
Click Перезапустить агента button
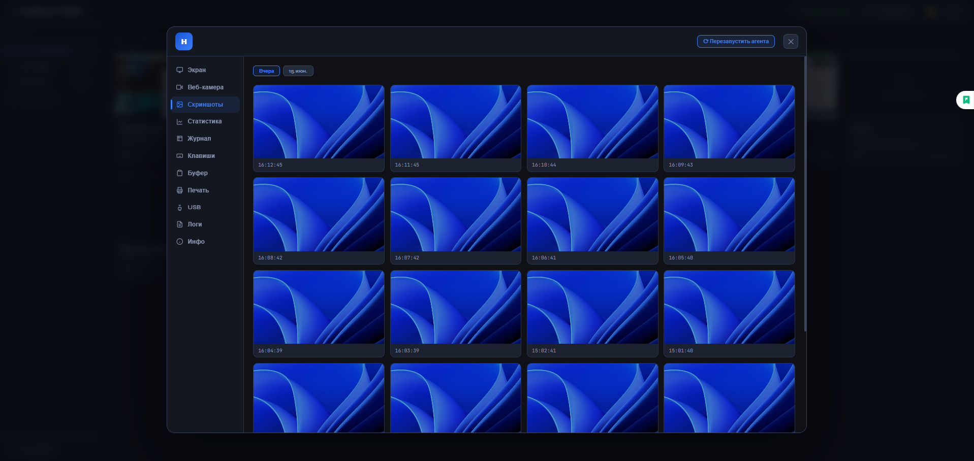click(x=736, y=42)
